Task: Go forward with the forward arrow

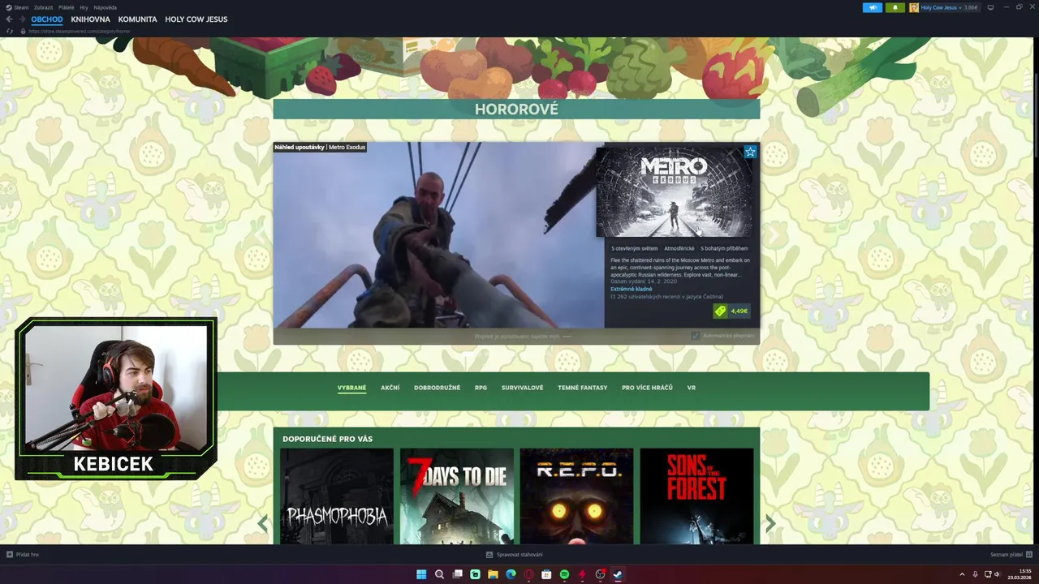Action: (x=22, y=19)
